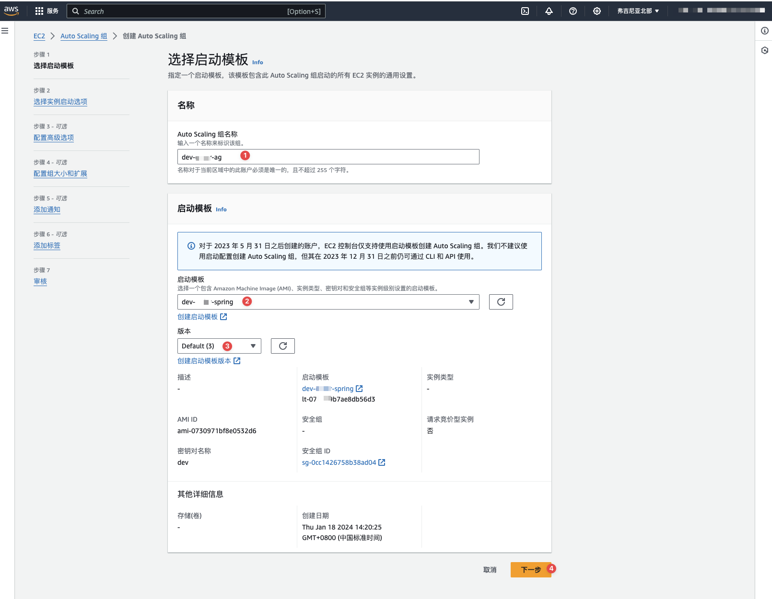Select the key pair name dev
The width and height of the screenshot is (772, 599).
183,462
